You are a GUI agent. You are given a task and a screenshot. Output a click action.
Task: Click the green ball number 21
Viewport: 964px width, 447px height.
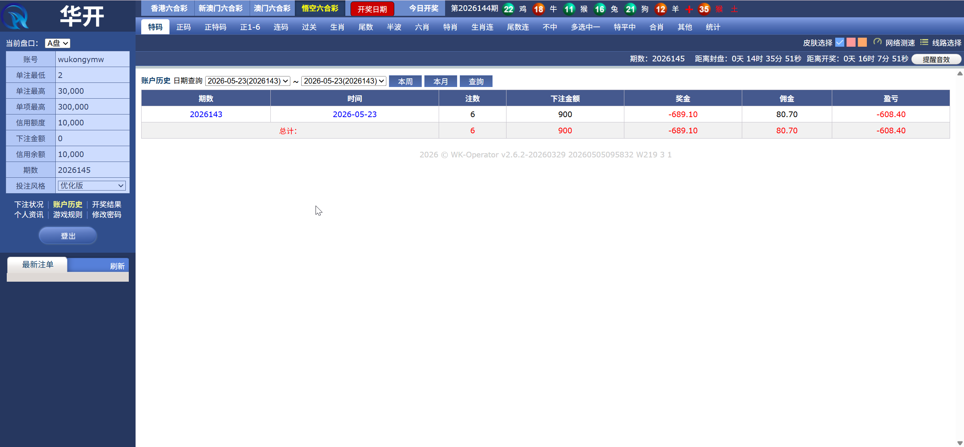630,9
